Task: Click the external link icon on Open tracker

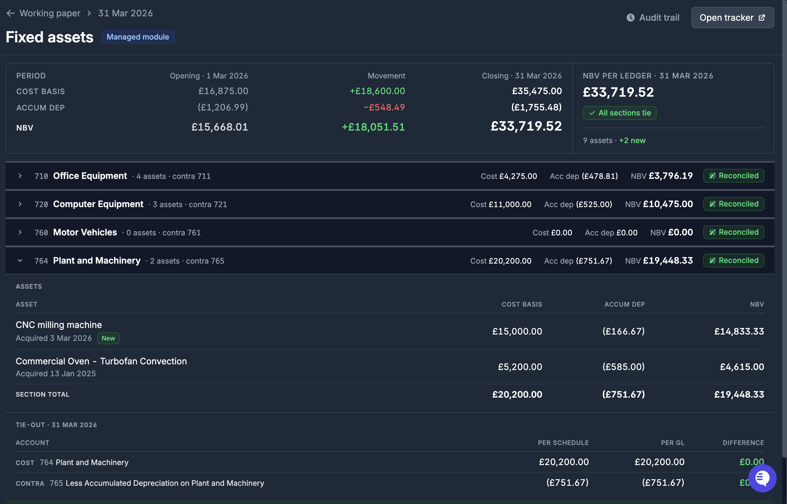Action: pyautogui.click(x=762, y=18)
